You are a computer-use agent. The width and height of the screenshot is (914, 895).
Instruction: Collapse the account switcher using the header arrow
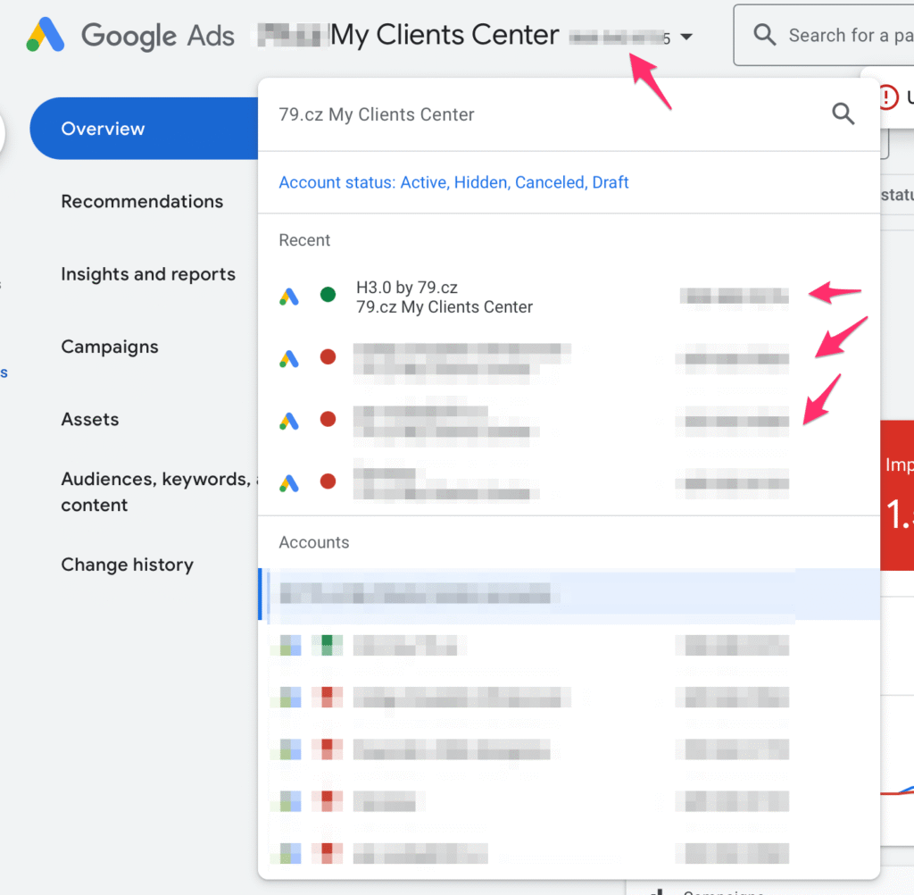[x=685, y=38]
